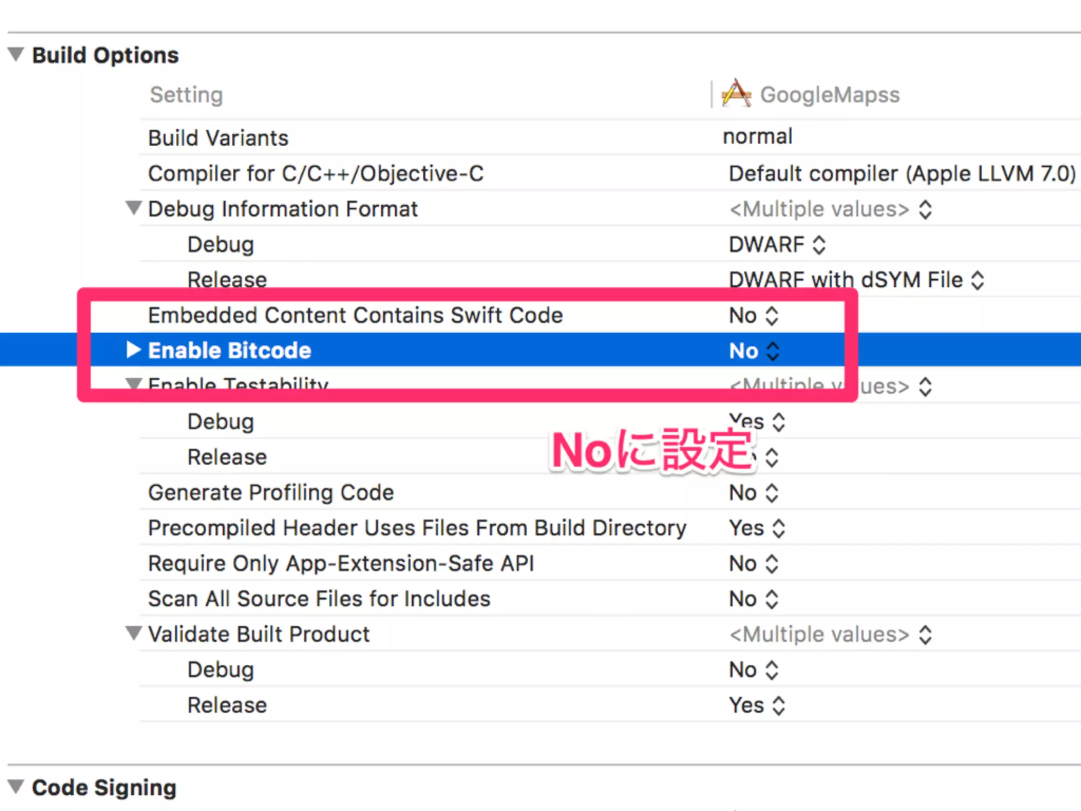Click the Default compiler Apple LLVM value

tap(902, 174)
